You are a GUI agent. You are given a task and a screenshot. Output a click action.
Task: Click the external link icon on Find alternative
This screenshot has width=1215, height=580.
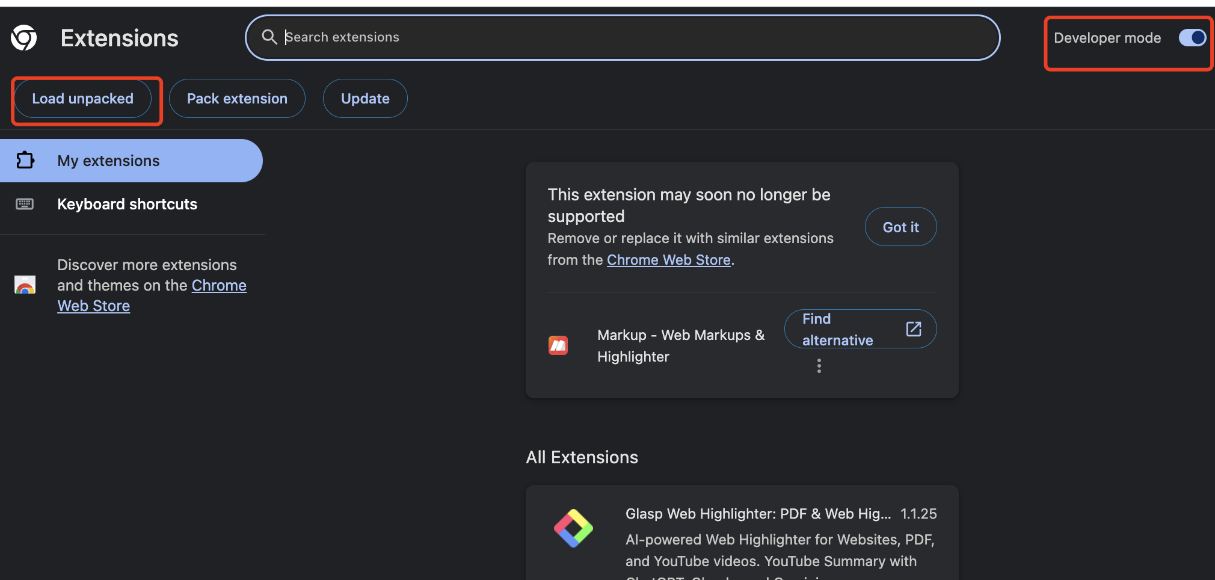(x=913, y=329)
